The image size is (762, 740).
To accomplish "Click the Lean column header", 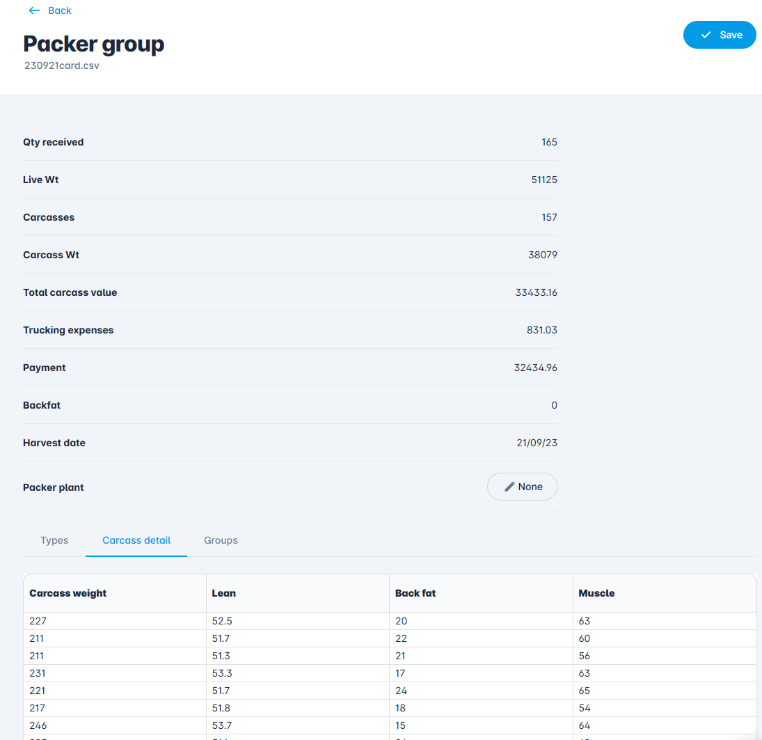I will 224,593.
